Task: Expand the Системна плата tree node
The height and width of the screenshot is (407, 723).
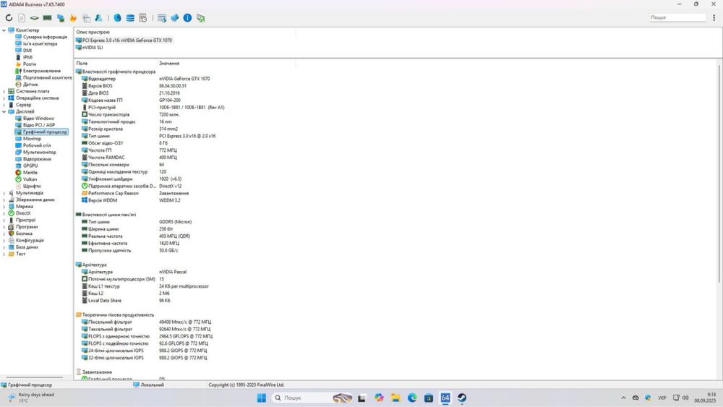Action: (x=4, y=91)
